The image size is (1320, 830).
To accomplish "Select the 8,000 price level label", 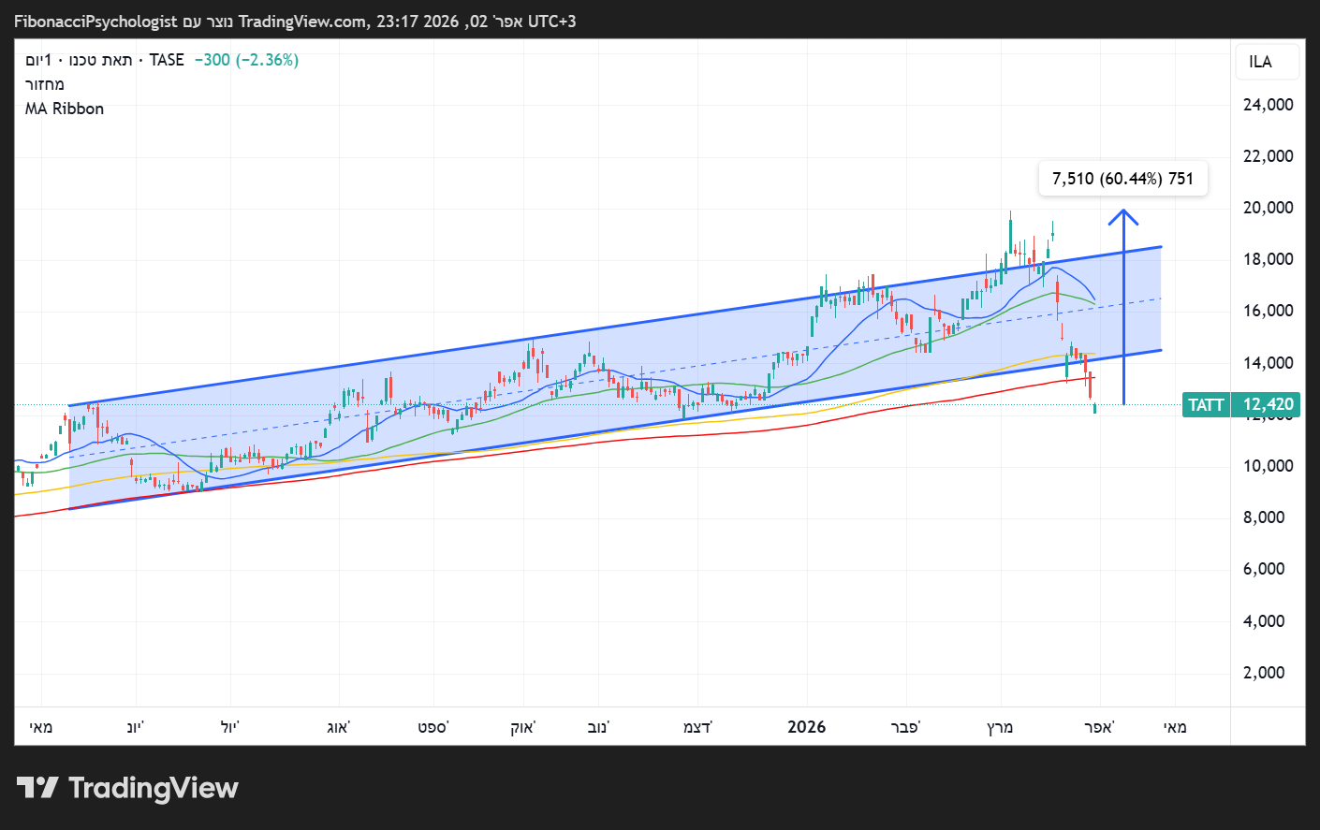I will click(x=1264, y=517).
